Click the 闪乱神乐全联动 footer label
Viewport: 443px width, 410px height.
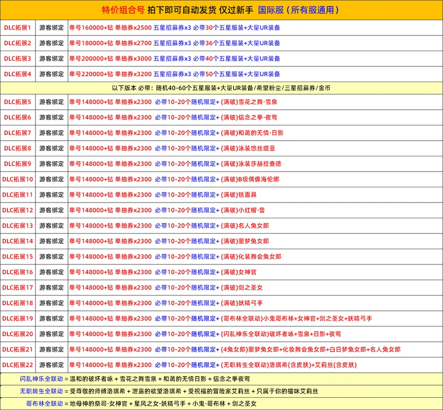[x=41, y=379]
